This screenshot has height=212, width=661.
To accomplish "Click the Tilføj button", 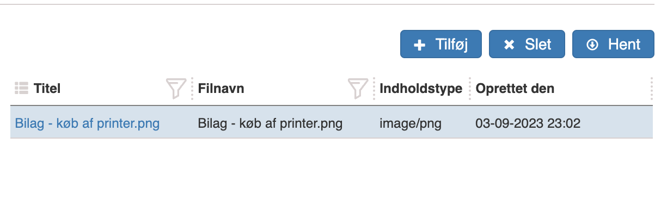I will click(441, 44).
